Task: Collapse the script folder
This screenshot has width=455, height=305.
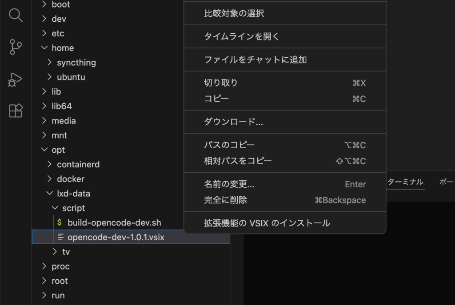Action: pos(55,208)
